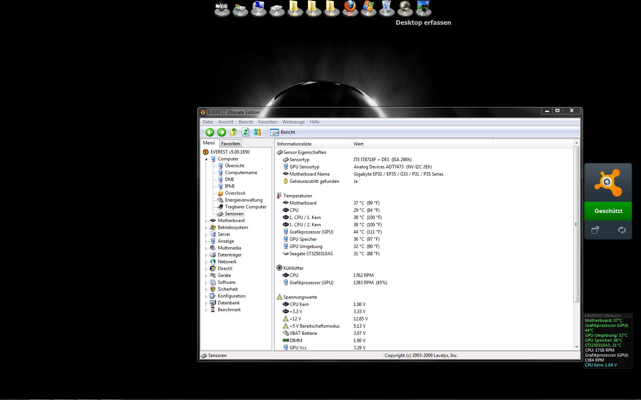Click the Bericht toolbar button

(283, 132)
